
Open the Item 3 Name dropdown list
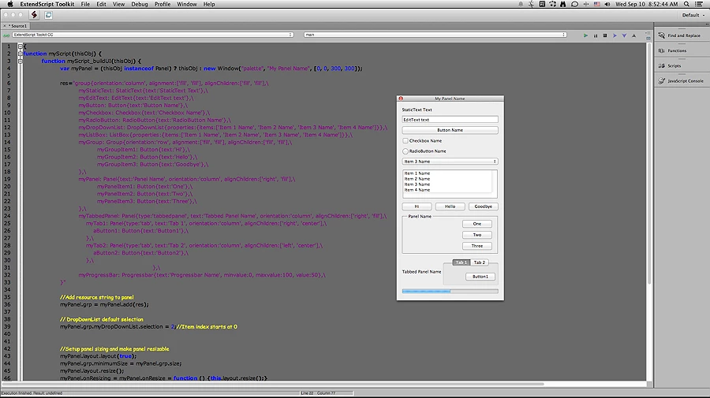tap(450, 162)
